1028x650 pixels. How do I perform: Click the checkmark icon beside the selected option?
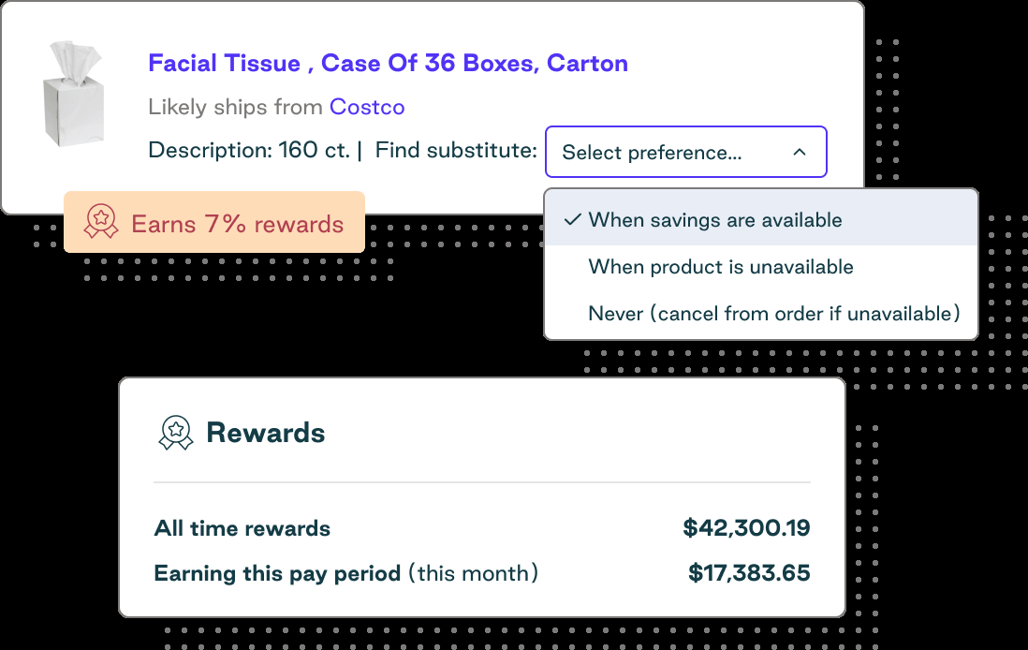coord(573,220)
